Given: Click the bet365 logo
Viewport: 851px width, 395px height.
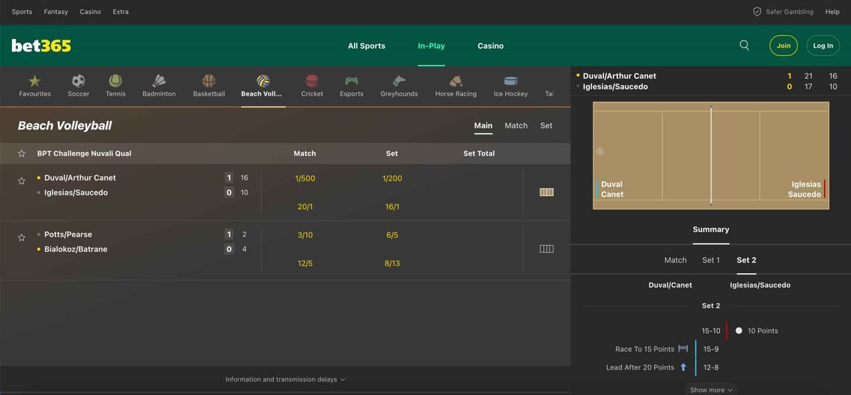Looking at the screenshot, I should click(x=41, y=45).
